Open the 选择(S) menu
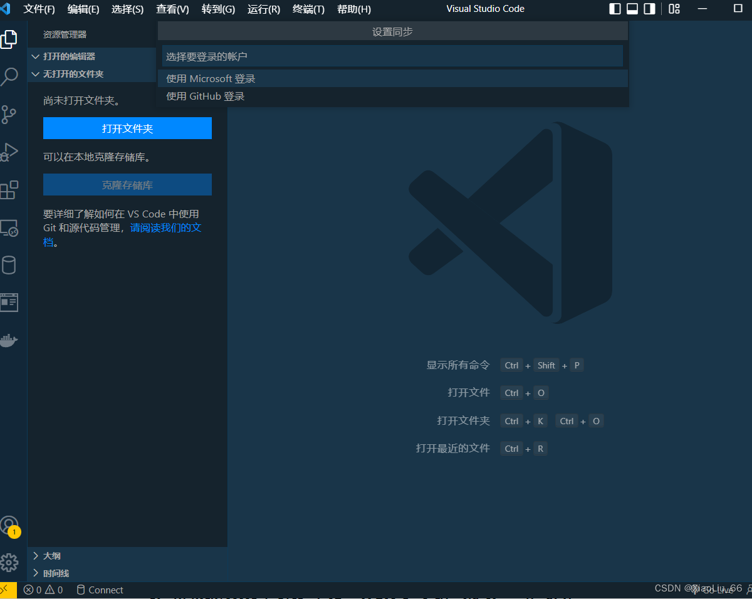Viewport: 752px width, 599px height. point(128,9)
